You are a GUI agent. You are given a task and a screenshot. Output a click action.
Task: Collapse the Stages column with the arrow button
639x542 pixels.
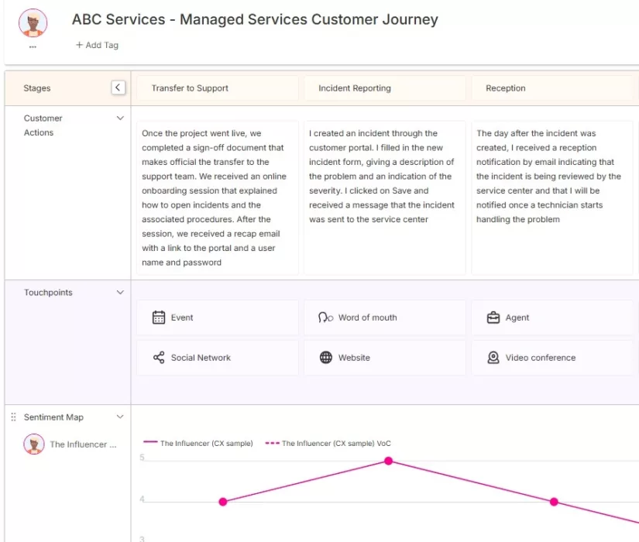pyautogui.click(x=118, y=87)
